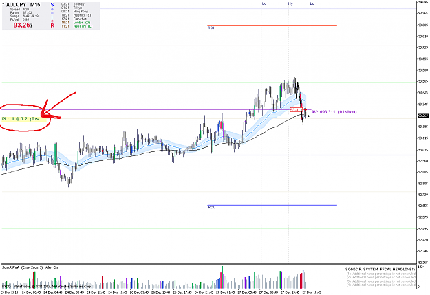The image size is (430, 295).
Task: Click the AV: 093.311 (01 short) label
Action: [x=334, y=112]
